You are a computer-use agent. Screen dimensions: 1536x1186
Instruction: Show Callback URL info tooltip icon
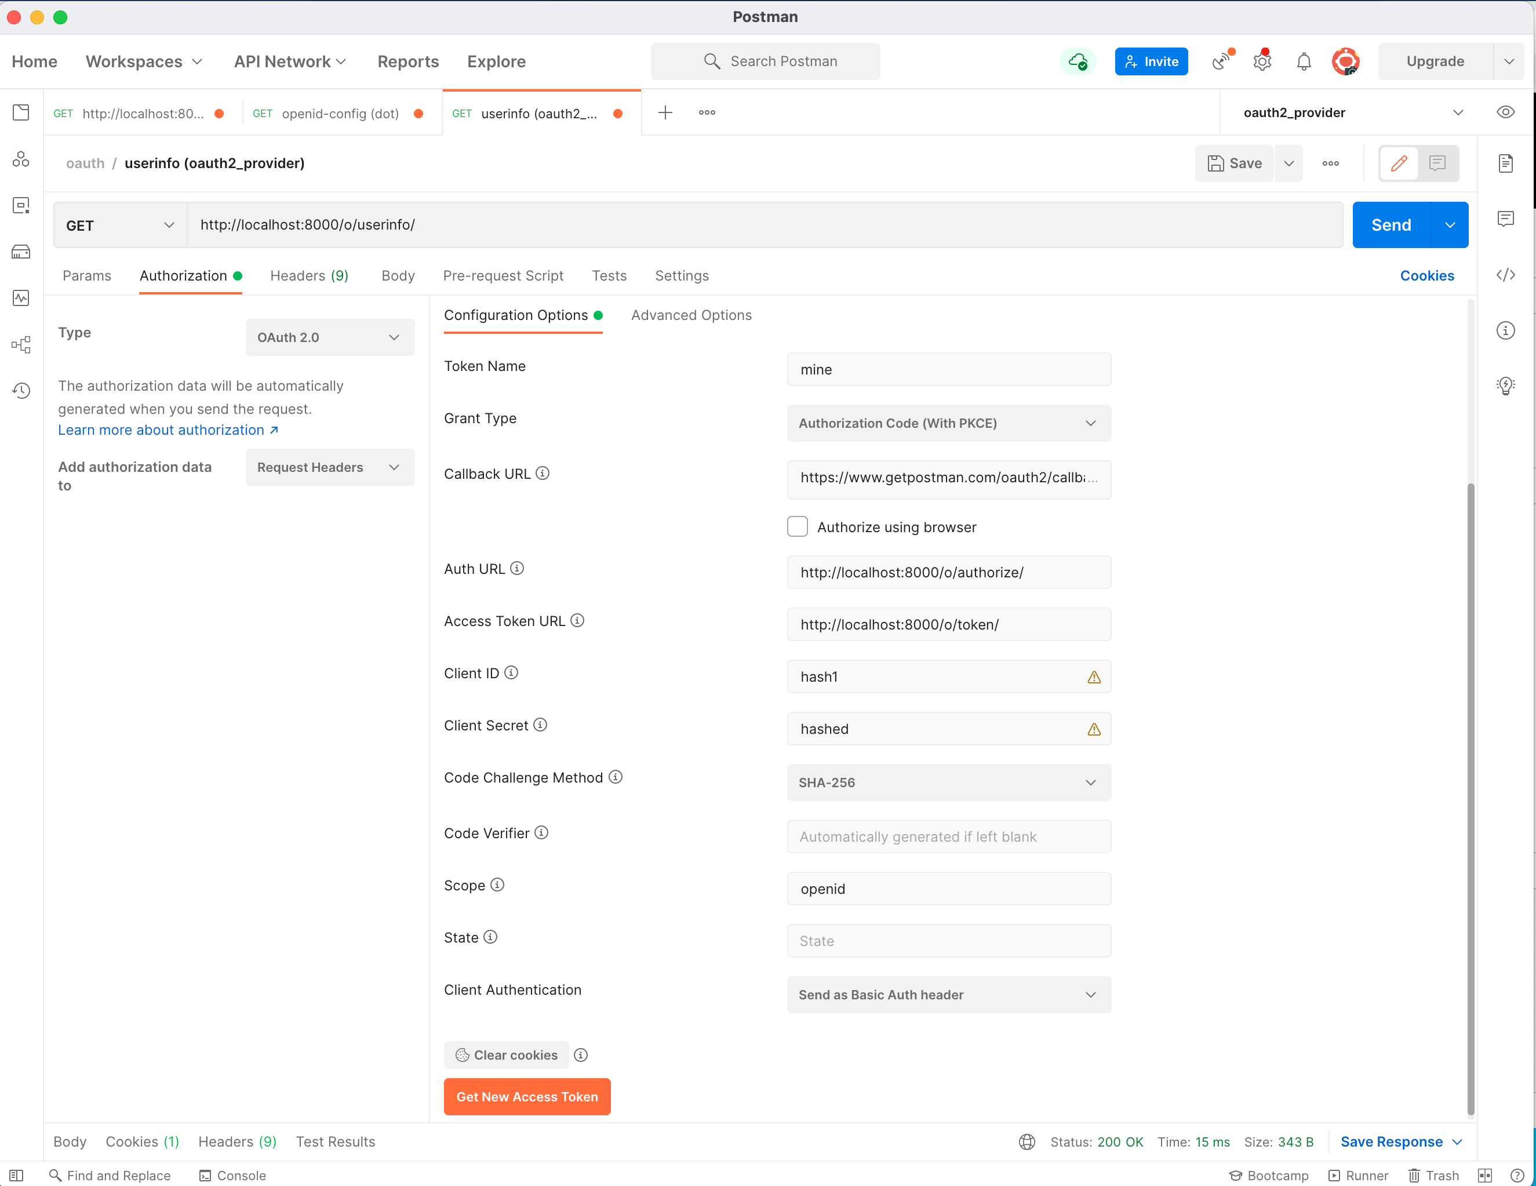click(543, 474)
